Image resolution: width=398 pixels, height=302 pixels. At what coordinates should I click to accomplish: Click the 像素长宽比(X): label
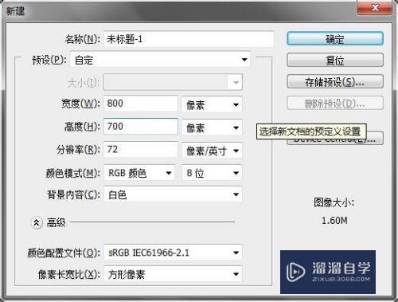click(69, 274)
